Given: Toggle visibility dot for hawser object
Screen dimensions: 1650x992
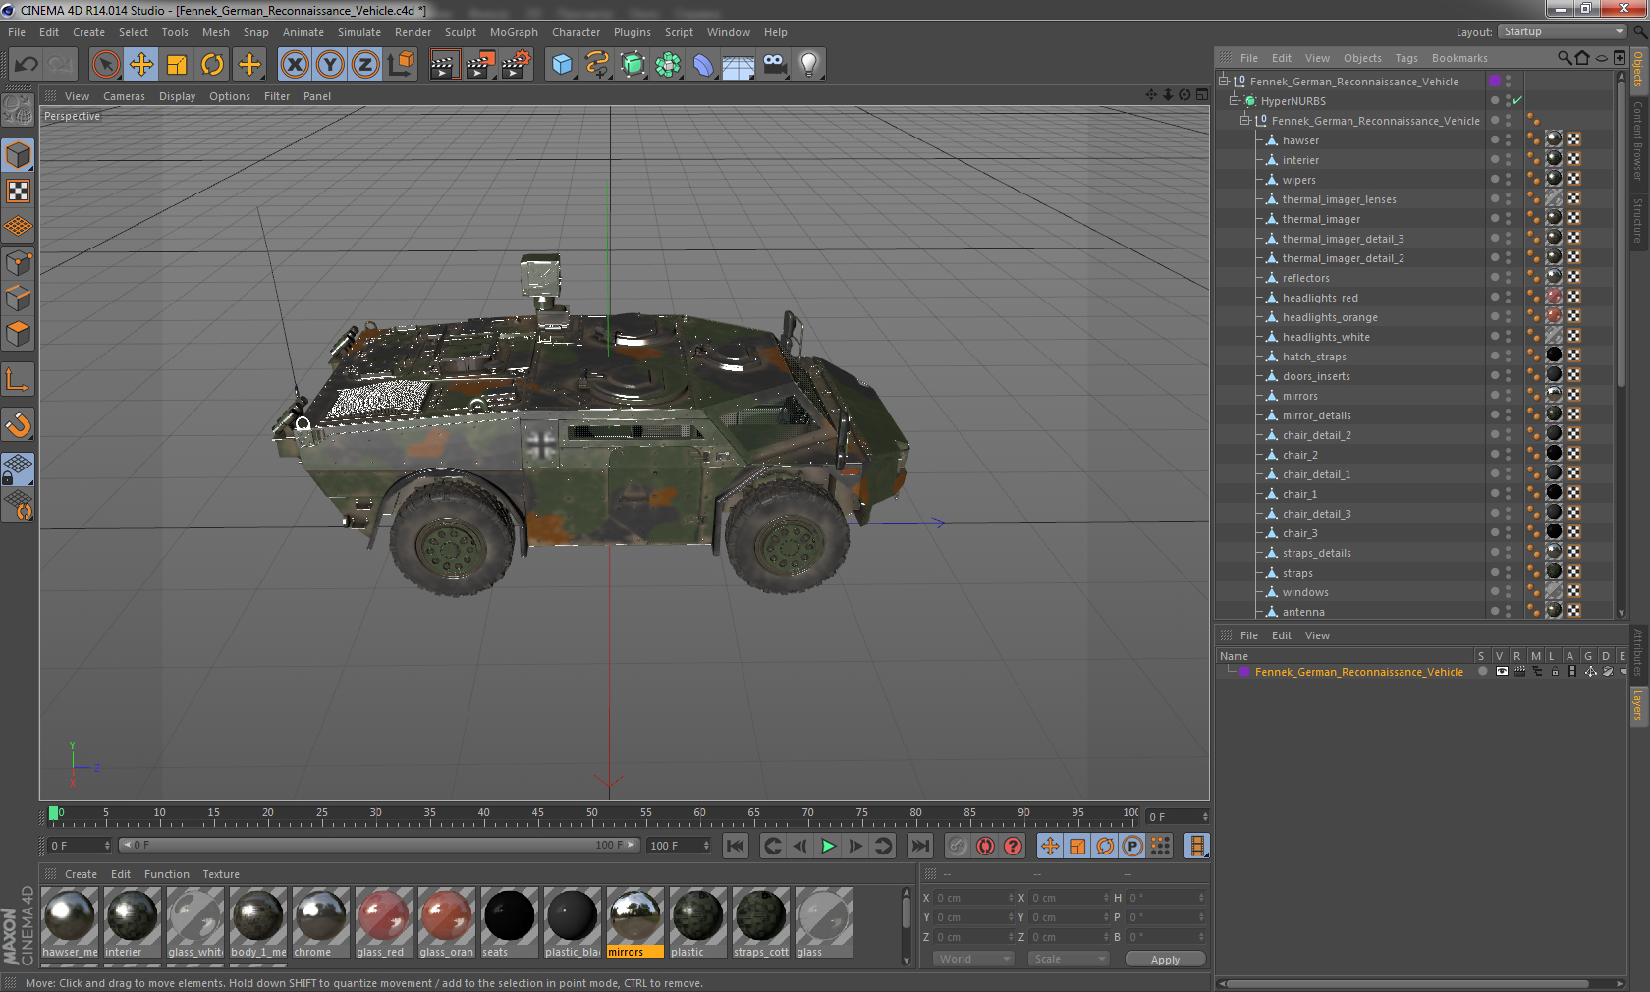Looking at the screenshot, I should coord(1495,138).
